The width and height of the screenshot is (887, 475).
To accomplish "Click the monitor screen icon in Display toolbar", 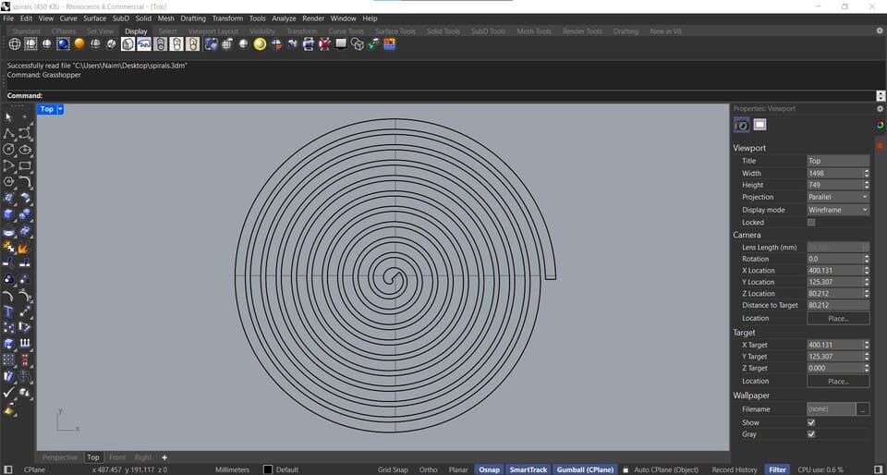I will [341, 43].
